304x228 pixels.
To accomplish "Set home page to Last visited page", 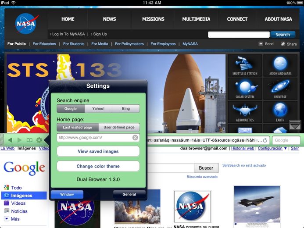I will 78,127.
